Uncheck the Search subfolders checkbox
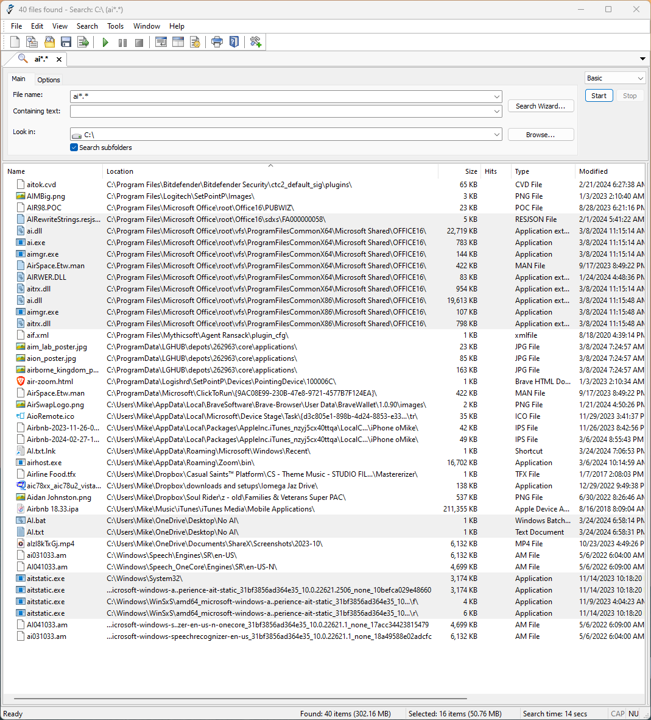The image size is (651, 720). pyautogui.click(x=74, y=148)
